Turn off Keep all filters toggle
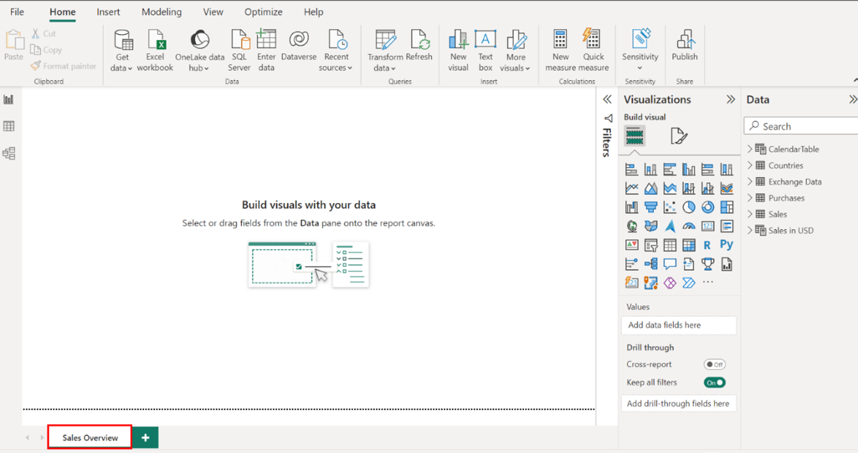The width and height of the screenshot is (858, 453). (714, 383)
